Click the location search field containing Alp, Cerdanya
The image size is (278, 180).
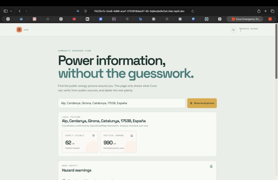(121, 103)
